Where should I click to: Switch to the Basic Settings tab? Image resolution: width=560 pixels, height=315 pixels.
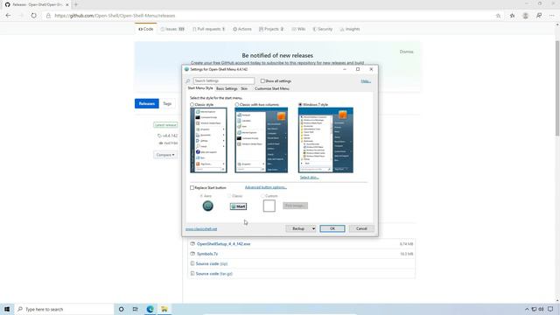[x=227, y=88]
